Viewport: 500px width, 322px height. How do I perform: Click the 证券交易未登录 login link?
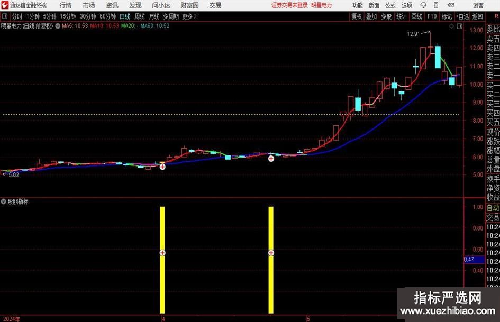click(x=289, y=5)
